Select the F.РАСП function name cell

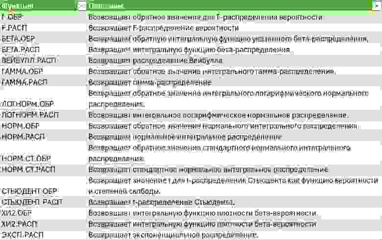coord(14,28)
